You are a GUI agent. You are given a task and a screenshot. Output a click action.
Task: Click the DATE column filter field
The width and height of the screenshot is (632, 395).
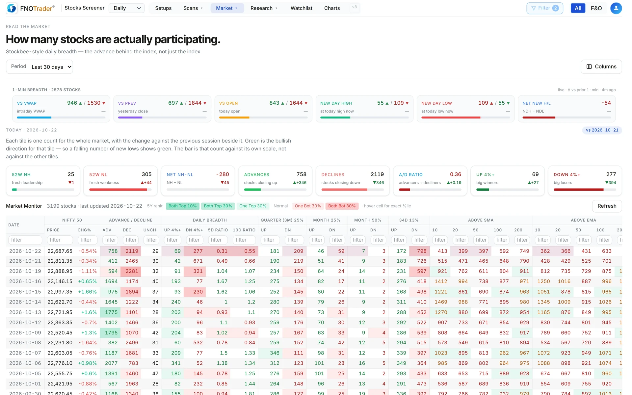(x=25, y=240)
